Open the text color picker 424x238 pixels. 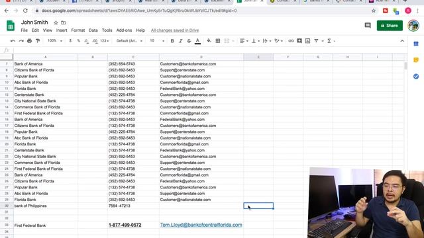point(197,41)
